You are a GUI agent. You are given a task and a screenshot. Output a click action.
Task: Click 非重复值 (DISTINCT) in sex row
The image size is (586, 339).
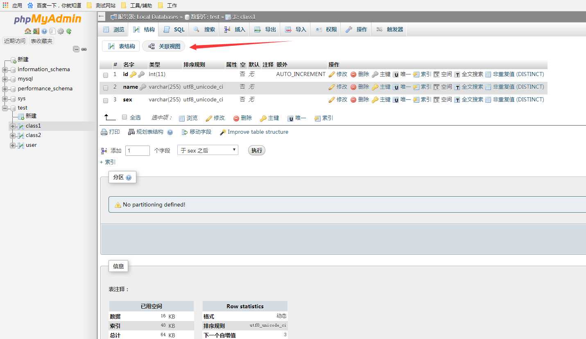[x=515, y=99]
